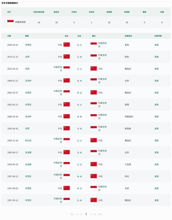Click the Indonesia flag in the summary row

tap(10, 22)
